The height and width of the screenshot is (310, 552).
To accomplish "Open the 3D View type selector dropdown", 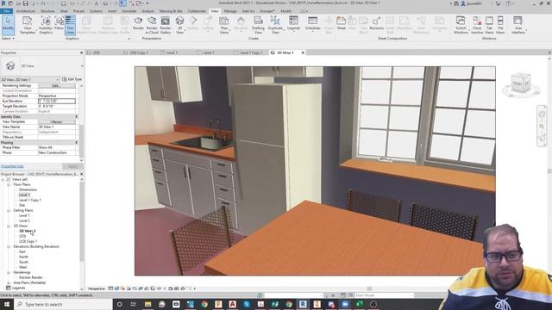I will pos(82,65).
